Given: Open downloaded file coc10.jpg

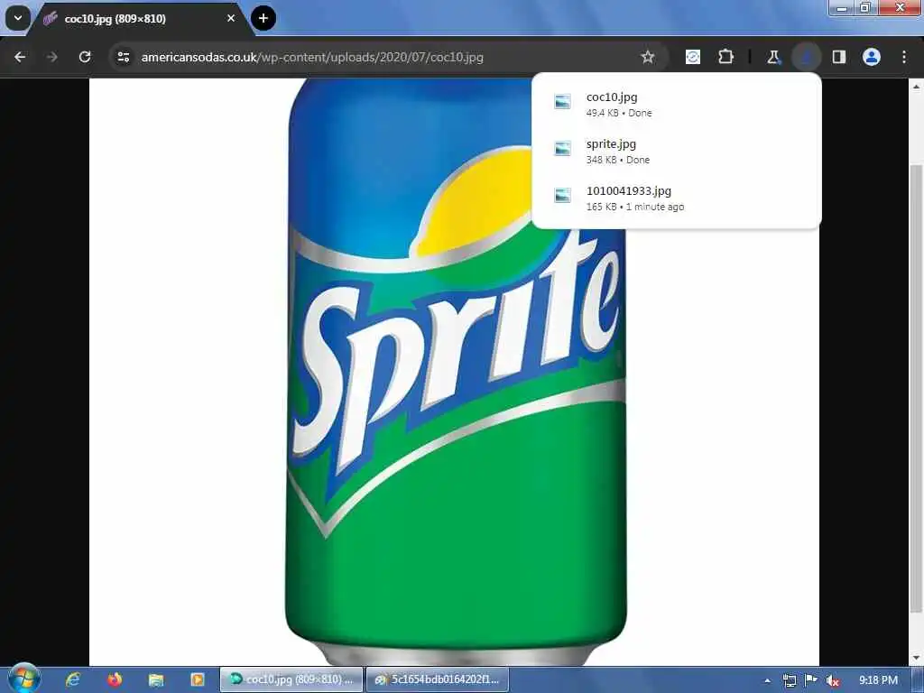Looking at the screenshot, I should pyautogui.click(x=677, y=105).
